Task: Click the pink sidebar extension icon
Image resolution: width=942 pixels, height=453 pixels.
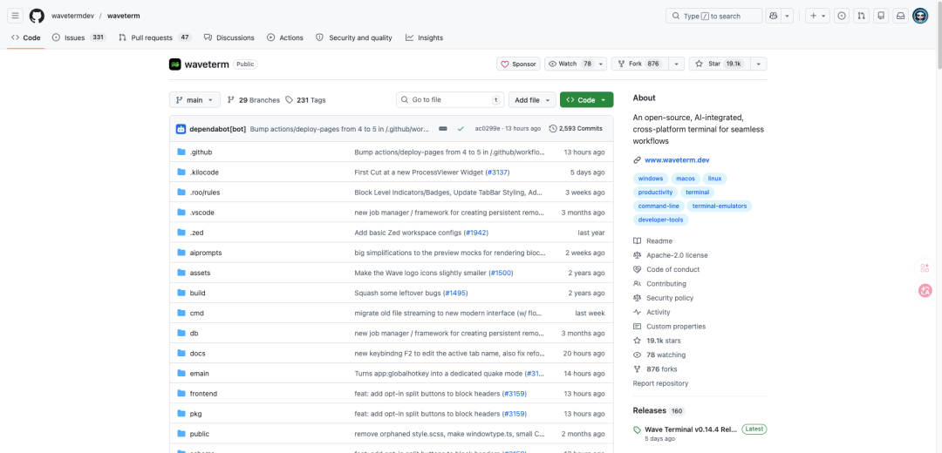Action: click(x=925, y=267)
